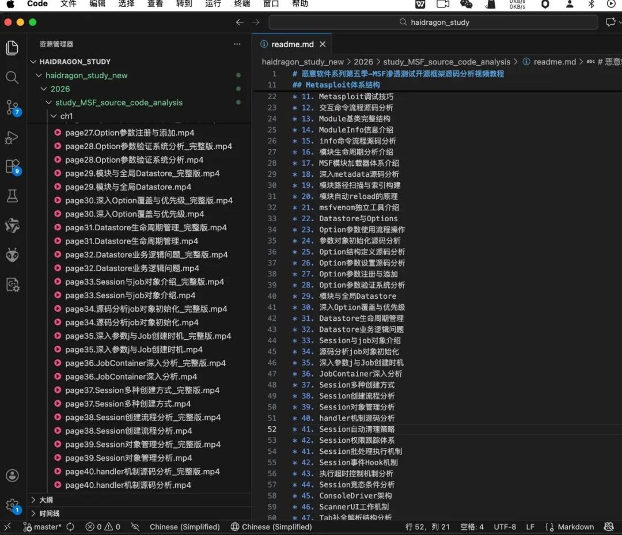The image size is (622, 535).
Task: Open page38.Session创建流程分析.mp4
Action: click(128, 431)
